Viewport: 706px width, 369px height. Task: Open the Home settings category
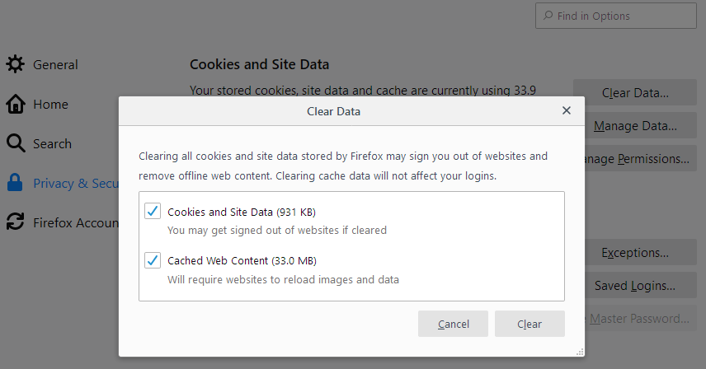point(51,105)
